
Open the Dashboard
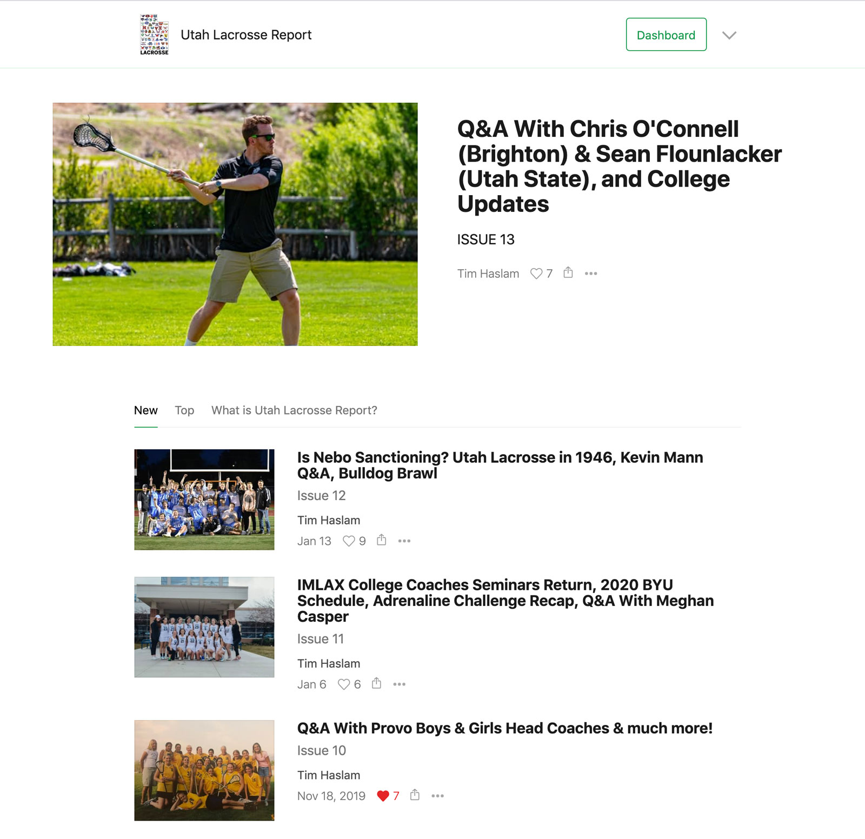point(666,35)
